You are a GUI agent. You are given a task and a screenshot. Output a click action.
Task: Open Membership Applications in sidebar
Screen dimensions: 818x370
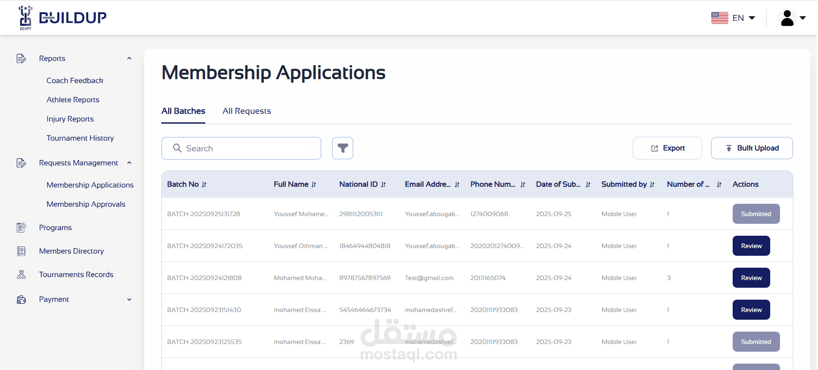(x=90, y=185)
